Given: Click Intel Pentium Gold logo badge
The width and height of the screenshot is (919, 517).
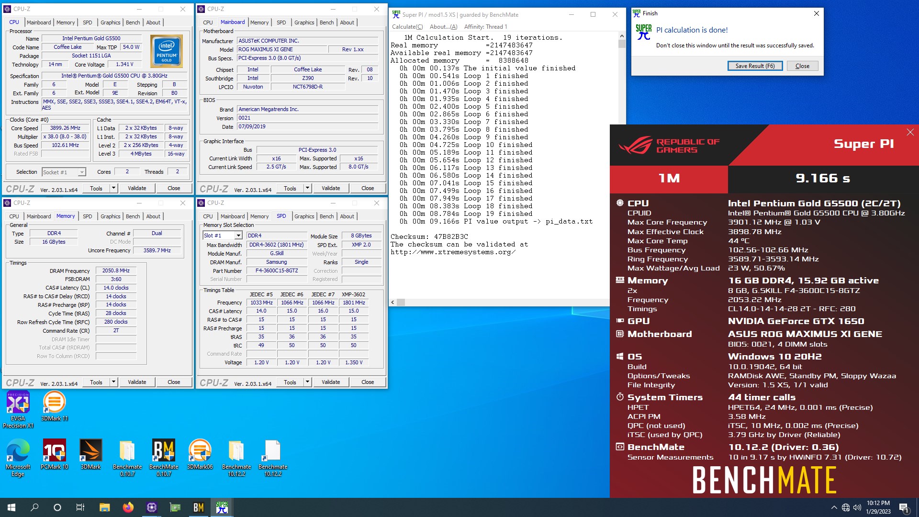Looking at the screenshot, I should [x=166, y=51].
